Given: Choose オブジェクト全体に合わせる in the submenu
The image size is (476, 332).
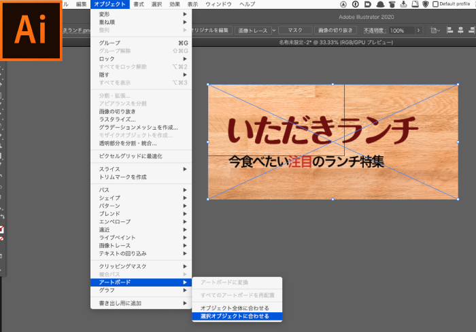Looking at the screenshot, I should pyautogui.click(x=235, y=308).
